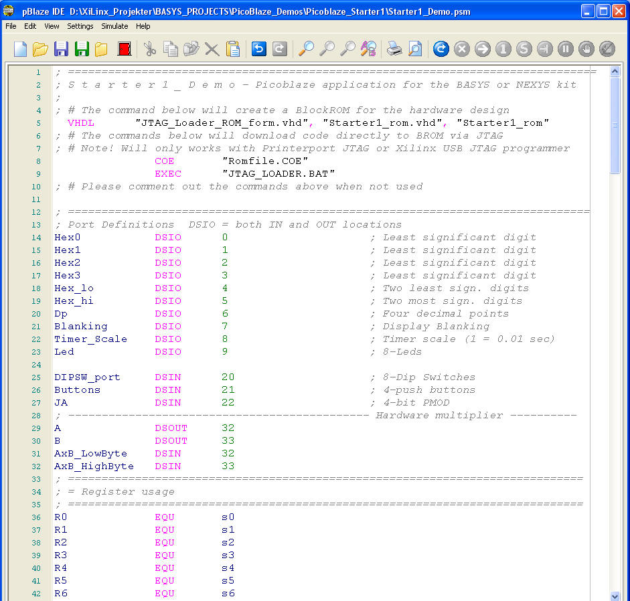Click the gray icon between Copy and Delete

191,49
